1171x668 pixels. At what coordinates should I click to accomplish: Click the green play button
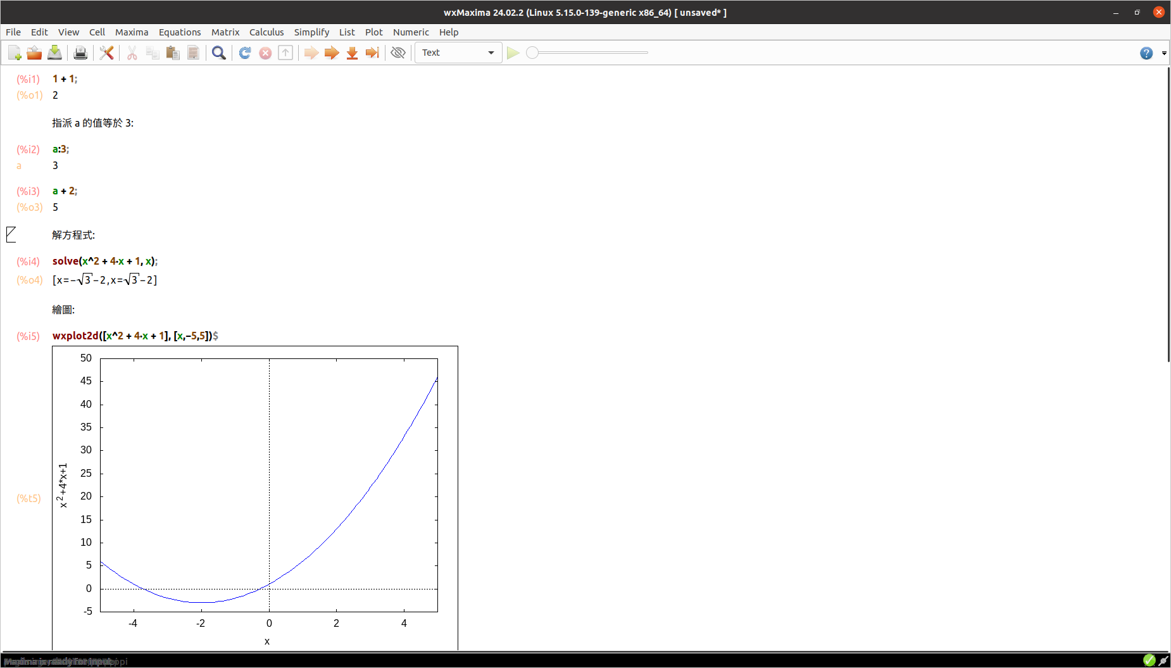pos(513,53)
